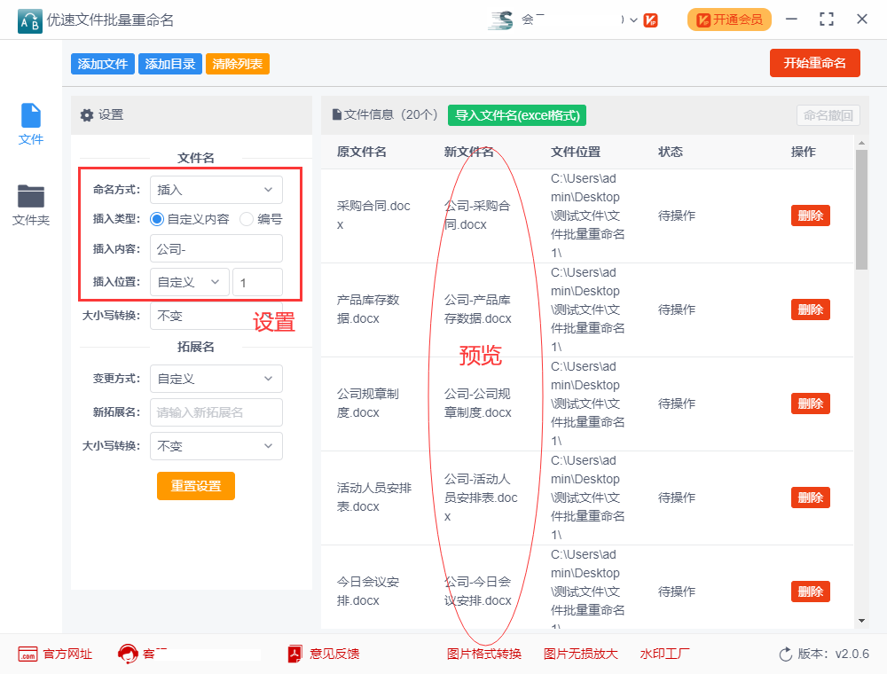Delete the 活动人员安排表.docx row
This screenshot has width=887, height=674.
point(810,498)
